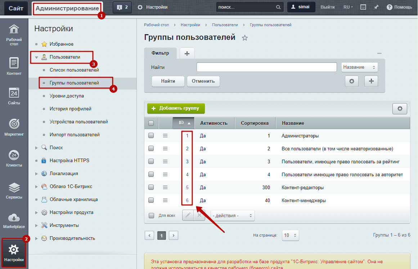Click the magnifier search icon
The height and width of the screenshot is (269, 418).
pos(278,7)
